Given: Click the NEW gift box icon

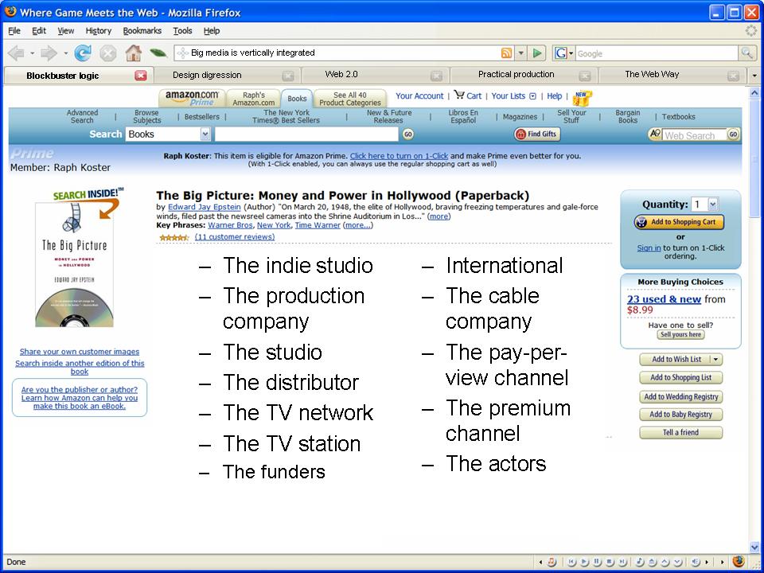Looking at the screenshot, I should [x=581, y=98].
